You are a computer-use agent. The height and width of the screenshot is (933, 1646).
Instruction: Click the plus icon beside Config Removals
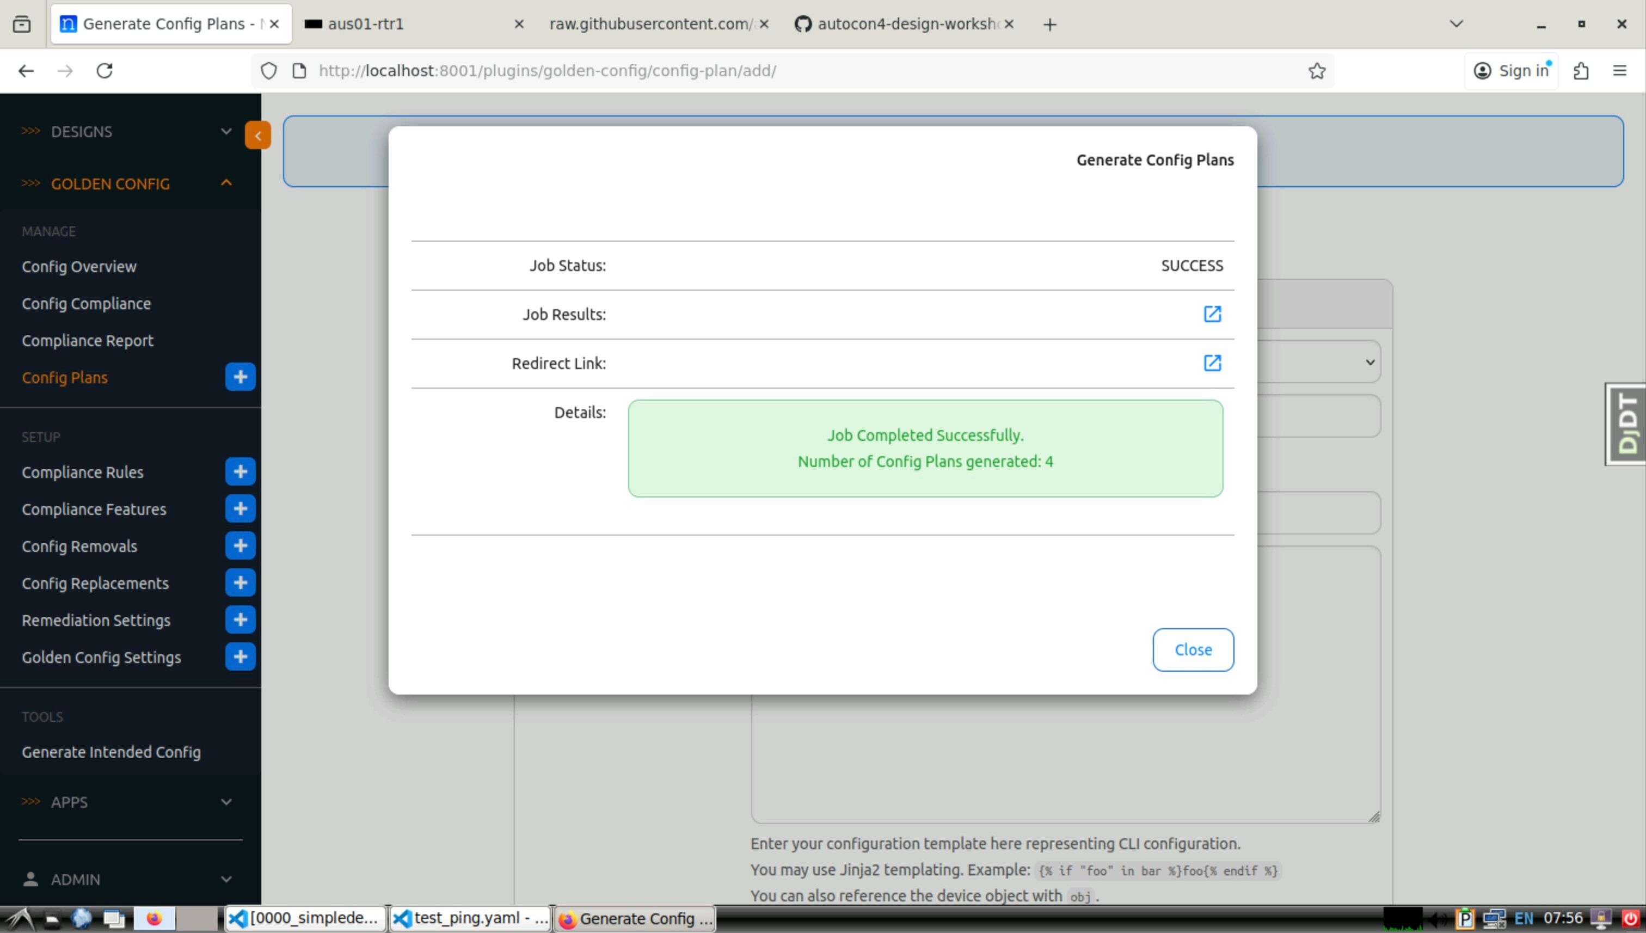(240, 546)
